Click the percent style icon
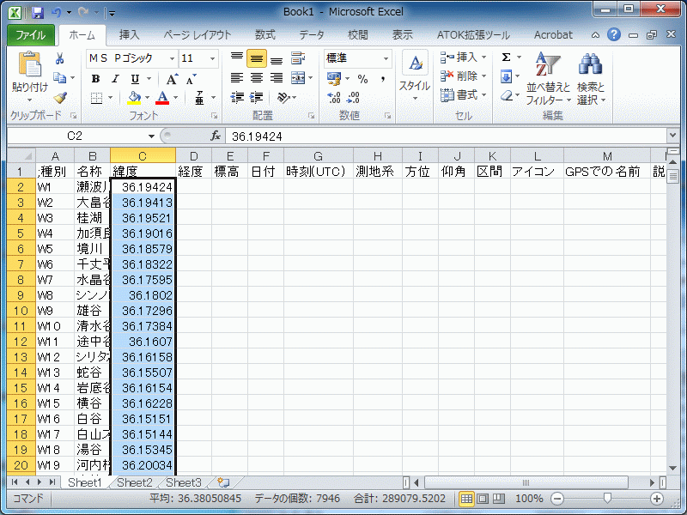The image size is (687, 515). [362, 79]
